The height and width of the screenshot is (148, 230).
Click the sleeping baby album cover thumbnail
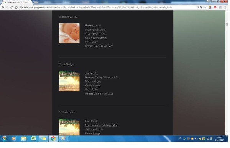69,34
